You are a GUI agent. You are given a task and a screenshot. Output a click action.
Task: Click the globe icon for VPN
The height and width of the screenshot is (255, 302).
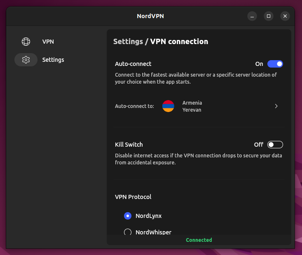[x=26, y=42]
